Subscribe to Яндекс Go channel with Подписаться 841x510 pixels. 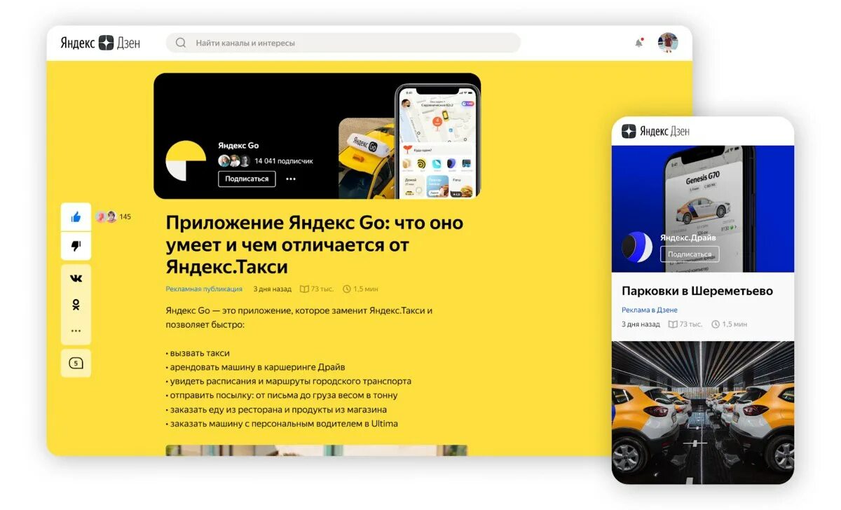[247, 179]
